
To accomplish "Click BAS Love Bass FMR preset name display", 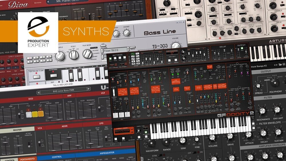I will tap(63, 91).
